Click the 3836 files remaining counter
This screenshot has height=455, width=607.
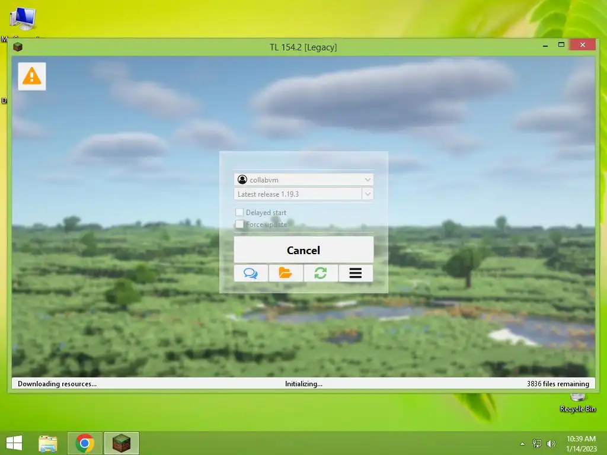[x=558, y=384]
